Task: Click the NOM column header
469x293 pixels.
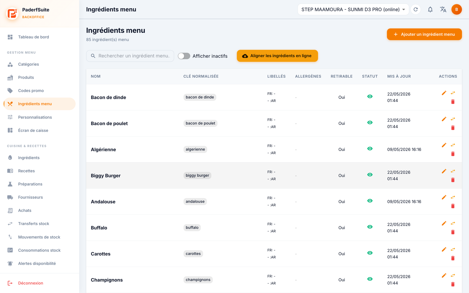Action: click(96, 76)
